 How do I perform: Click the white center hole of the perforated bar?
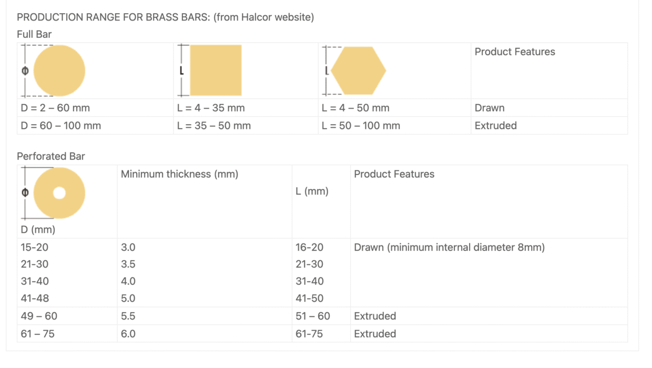coord(59,193)
